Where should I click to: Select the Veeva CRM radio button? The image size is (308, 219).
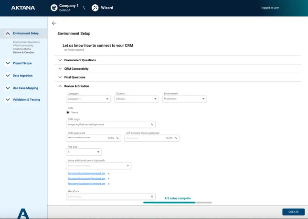click(x=68, y=112)
